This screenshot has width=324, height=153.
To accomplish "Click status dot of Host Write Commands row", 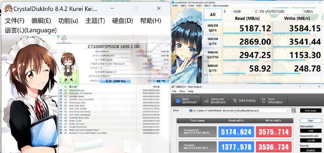I will pyautogui.click(x=61, y=115).
